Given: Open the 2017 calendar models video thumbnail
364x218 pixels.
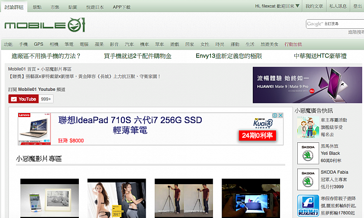Looking at the screenshot, I should tap(117, 198).
